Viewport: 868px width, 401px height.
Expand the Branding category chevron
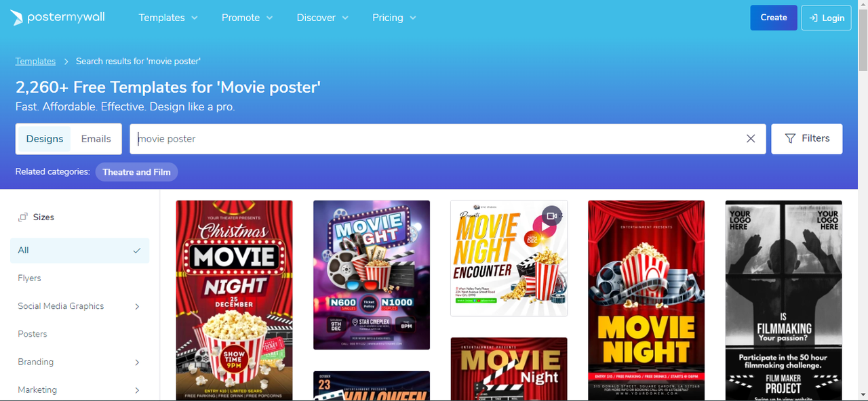[137, 362]
